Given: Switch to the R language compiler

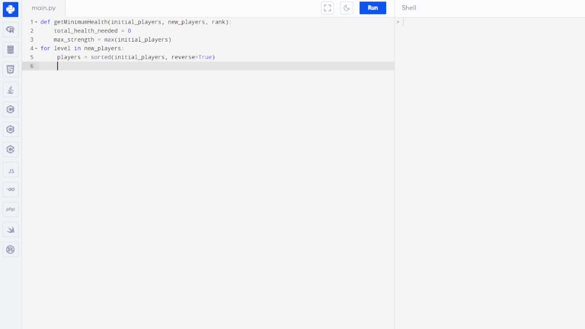Looking at the screenshot, I should [x=10, y=30].
